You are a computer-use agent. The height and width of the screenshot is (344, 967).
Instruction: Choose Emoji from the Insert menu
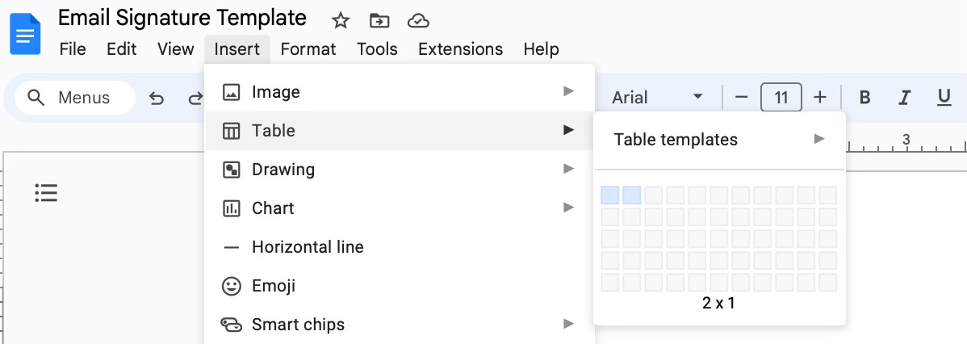(273, 286)
